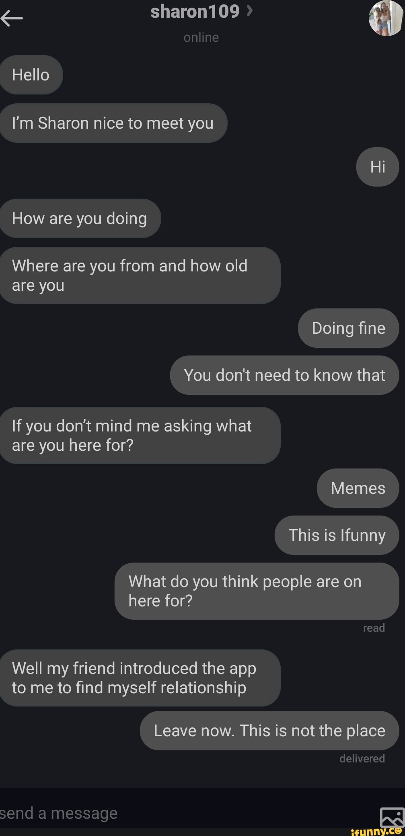Screen dimensions: 405x836
Task: Select the "Doing fine" reply
Action: click(348, 328)
